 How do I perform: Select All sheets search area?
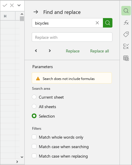tap(34, 106)
